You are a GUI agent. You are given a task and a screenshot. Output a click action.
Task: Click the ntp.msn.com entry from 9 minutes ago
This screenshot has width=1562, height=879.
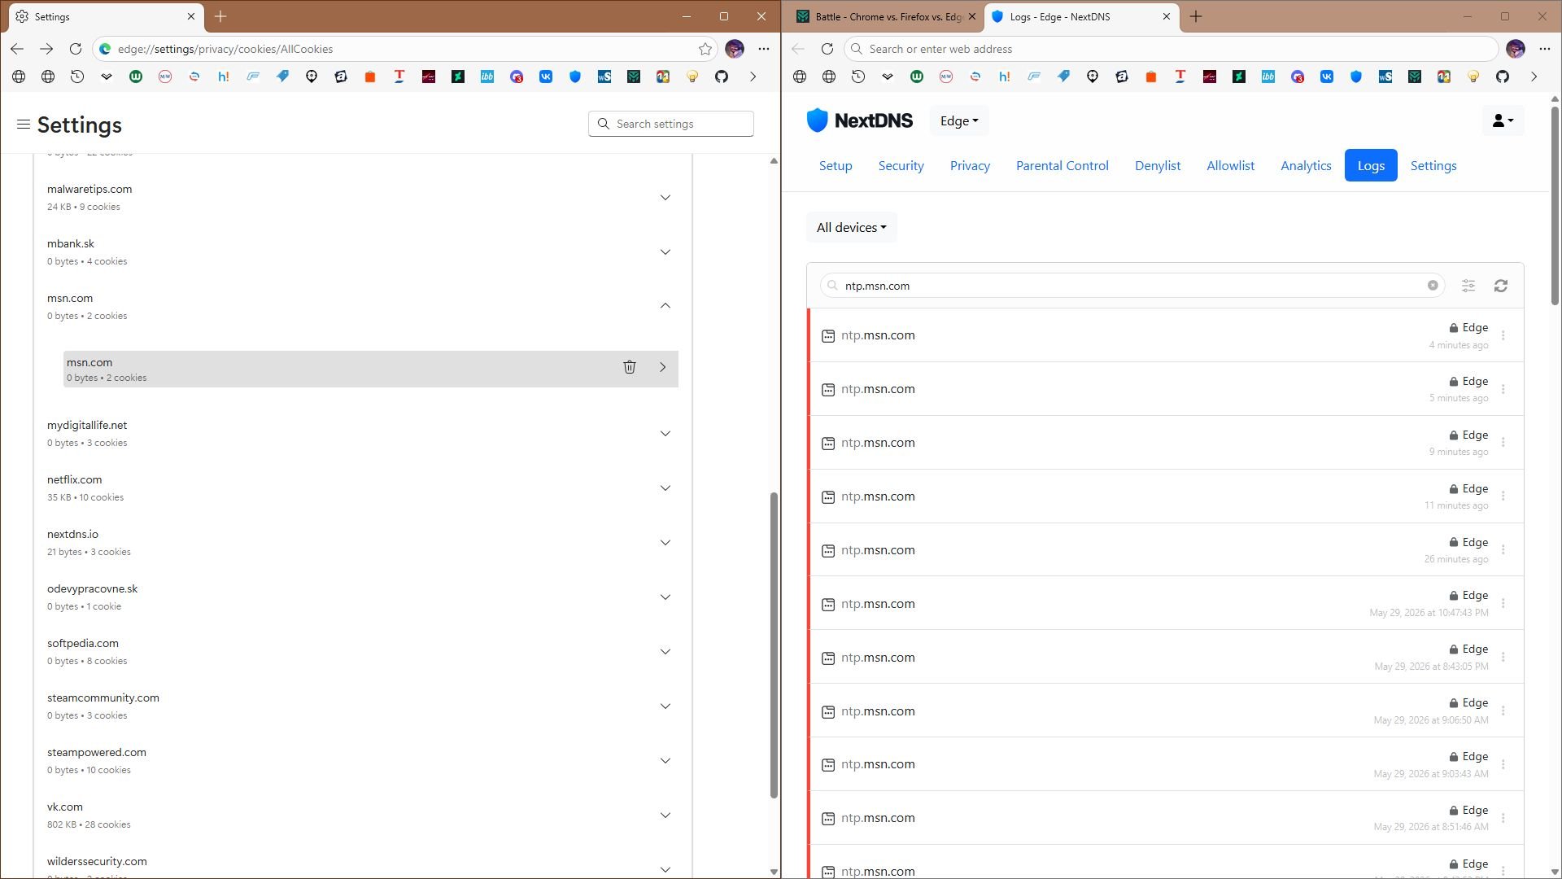point(1166,443)
